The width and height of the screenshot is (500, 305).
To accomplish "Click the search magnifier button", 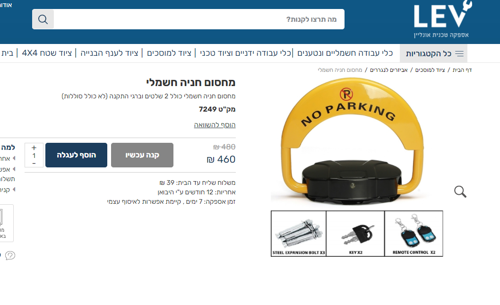I will tap(43, 19).
